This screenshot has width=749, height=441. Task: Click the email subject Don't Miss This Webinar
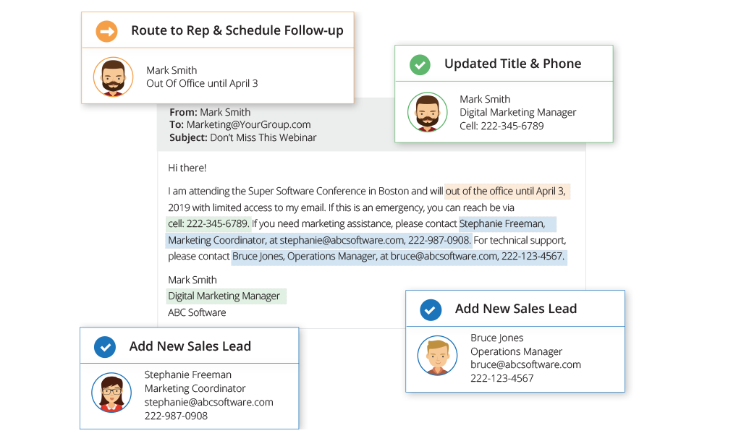[x=263, y=137]
